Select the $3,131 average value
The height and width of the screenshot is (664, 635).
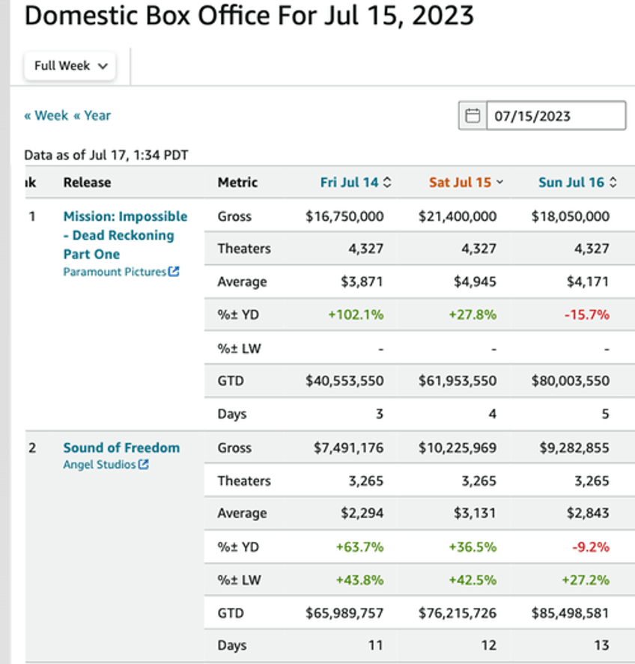pyautogui.click(x=475, y=513)
